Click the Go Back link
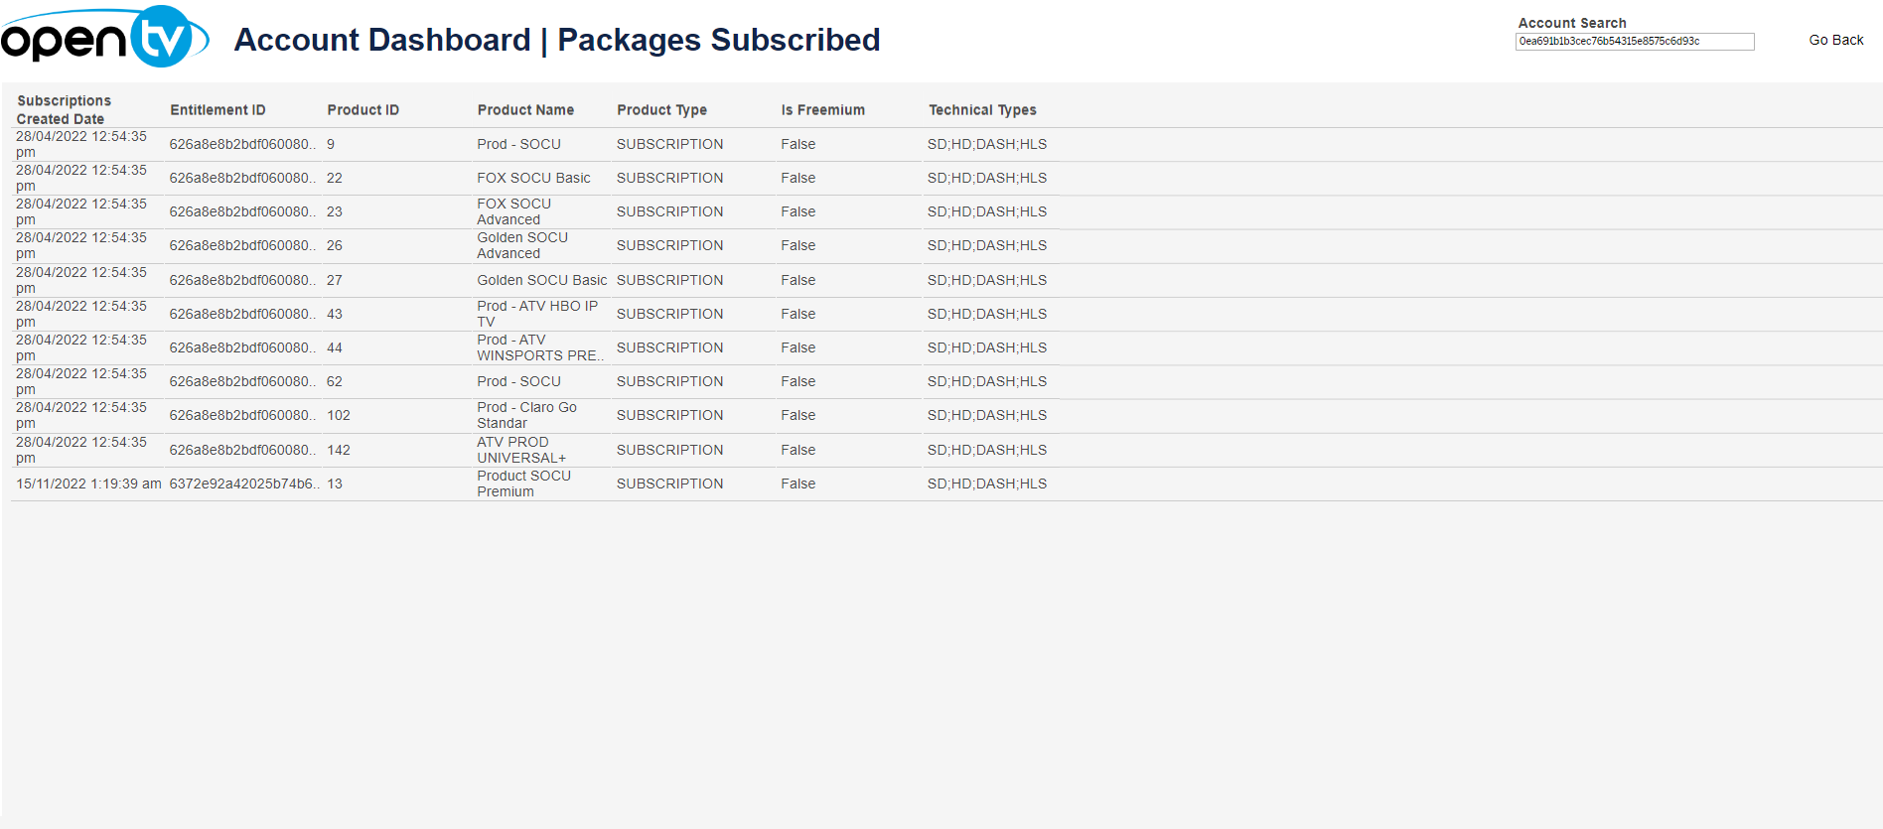This screenshot has width=1883, height=829. [1835, 41]
